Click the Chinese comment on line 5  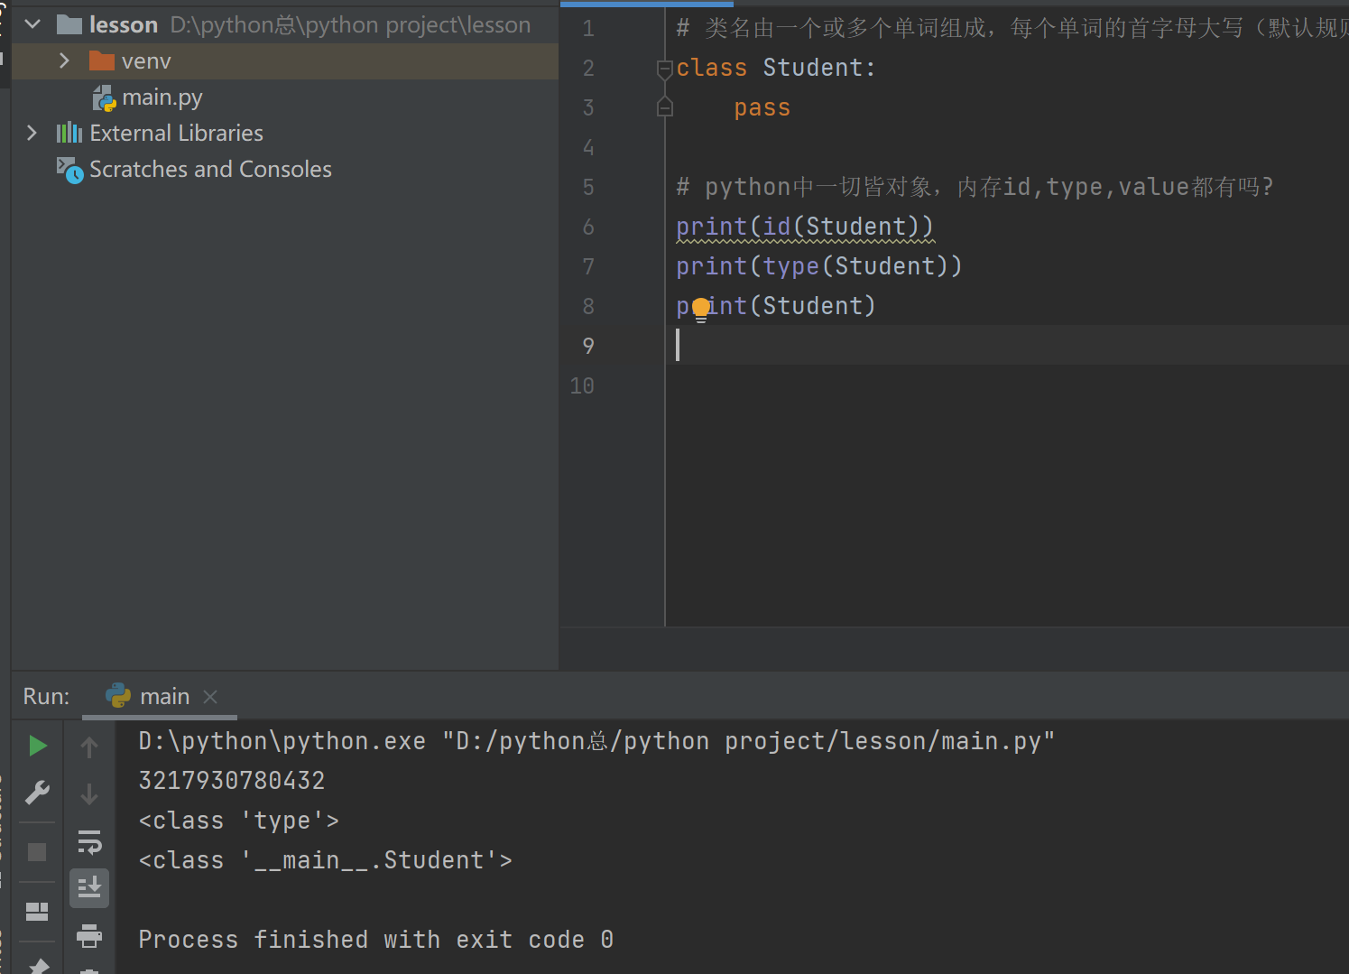tap(975, 187)
